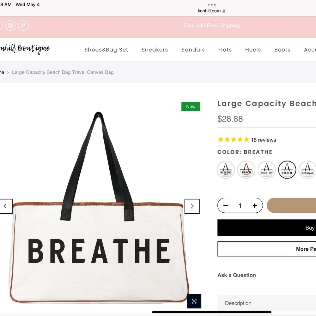Click the Over $40 Free Shipping banner
316x316 pixels.
(212, 26)
